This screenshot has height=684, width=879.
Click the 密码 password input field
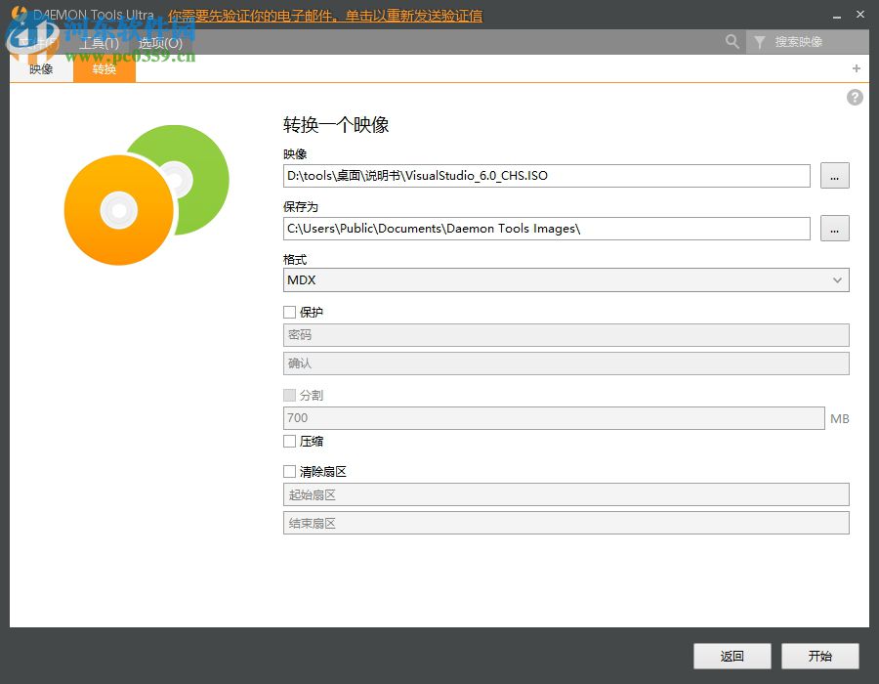click(566, 334)
